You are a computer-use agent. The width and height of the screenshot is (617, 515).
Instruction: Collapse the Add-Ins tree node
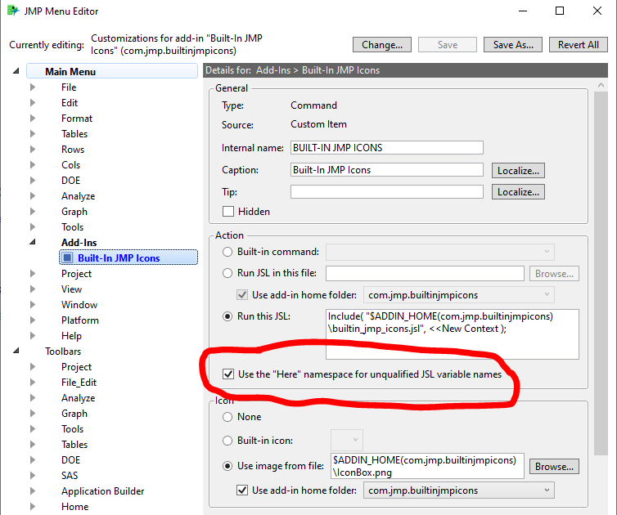point(33,242)
